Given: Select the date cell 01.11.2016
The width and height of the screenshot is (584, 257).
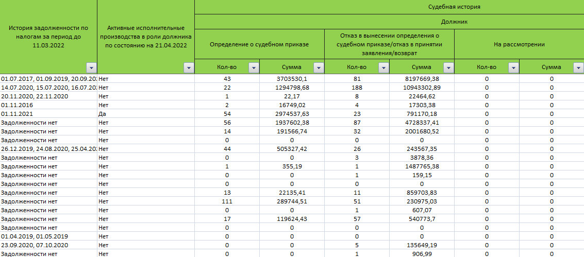Looking at the screenshot, I should (48, 105).
